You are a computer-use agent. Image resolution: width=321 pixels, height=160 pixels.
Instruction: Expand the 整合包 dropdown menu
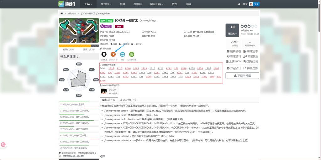[106, 4]
